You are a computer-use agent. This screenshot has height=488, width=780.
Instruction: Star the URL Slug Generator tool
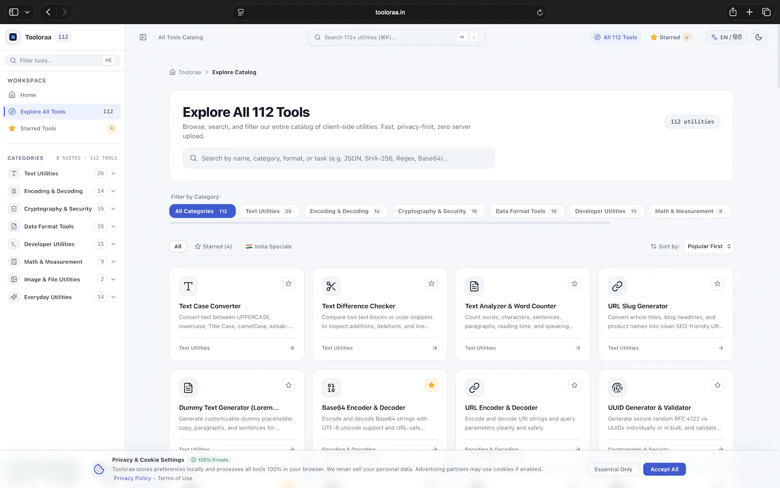click(x=718, y=284)
